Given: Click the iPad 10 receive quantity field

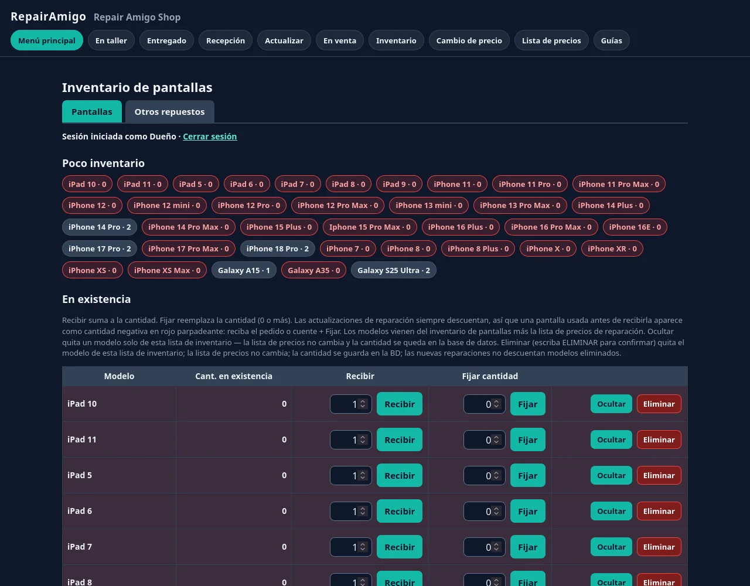Looking at the screenshot, I should [x=351, y=404].
